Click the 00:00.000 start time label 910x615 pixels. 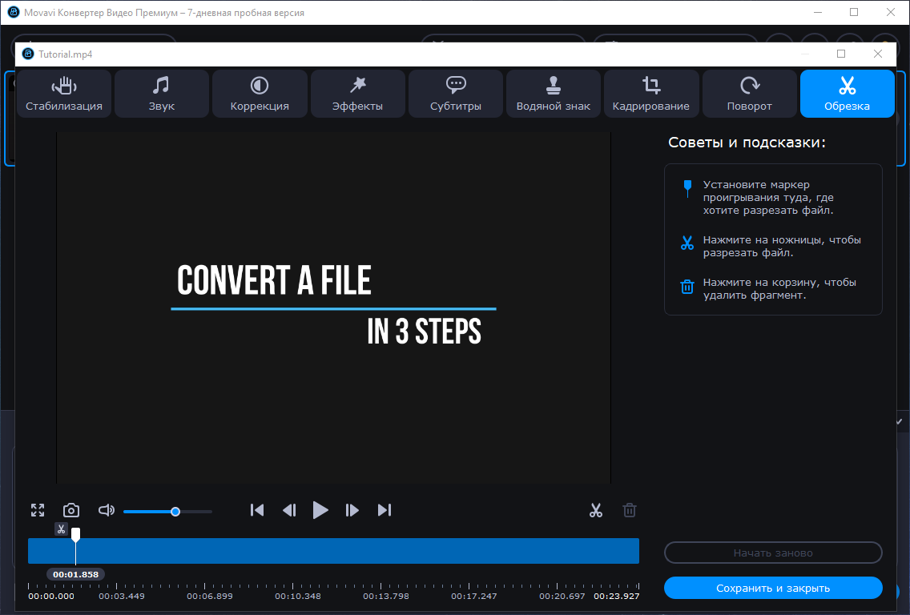[51, 596]
